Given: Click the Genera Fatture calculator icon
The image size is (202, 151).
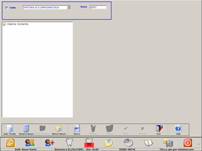Looking at the screenshot, I should (26, 130).
